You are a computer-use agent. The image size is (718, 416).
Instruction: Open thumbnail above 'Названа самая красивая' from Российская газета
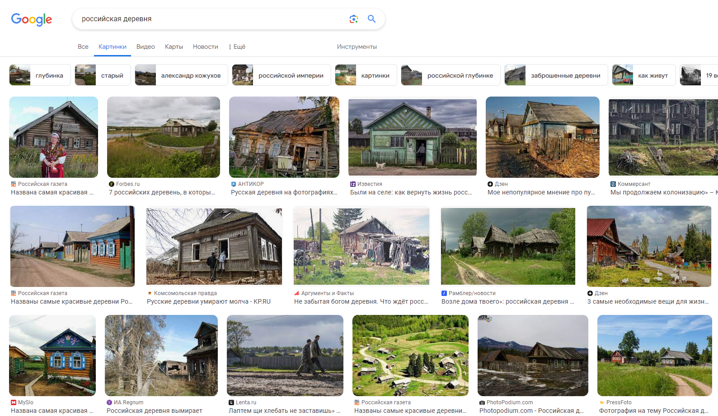pyautogui.click(x=53, y=137)
